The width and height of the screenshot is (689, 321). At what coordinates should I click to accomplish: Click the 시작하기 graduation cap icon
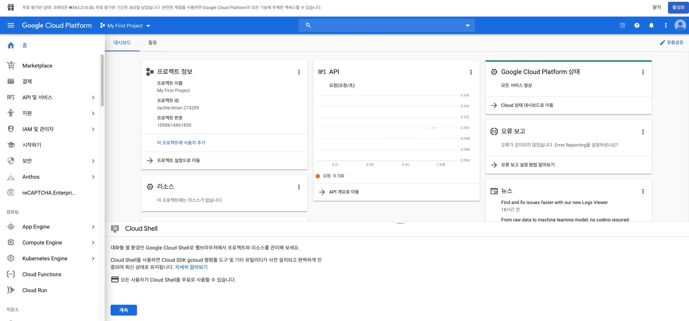click(11, 145)
